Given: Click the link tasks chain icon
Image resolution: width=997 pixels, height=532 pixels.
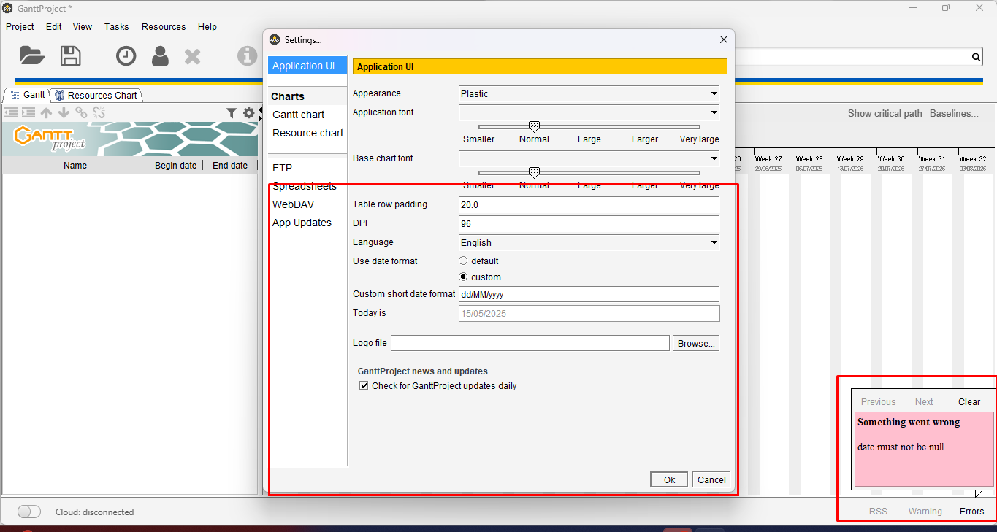Looking at the screenshot, I should (81, 112).
